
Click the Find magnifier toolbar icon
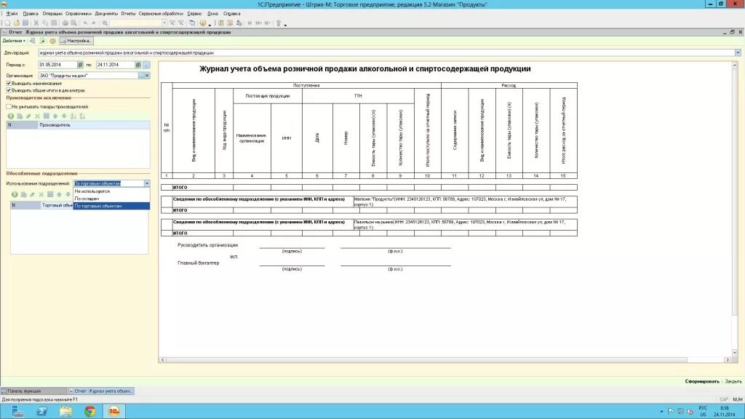[x=105, y=23]
